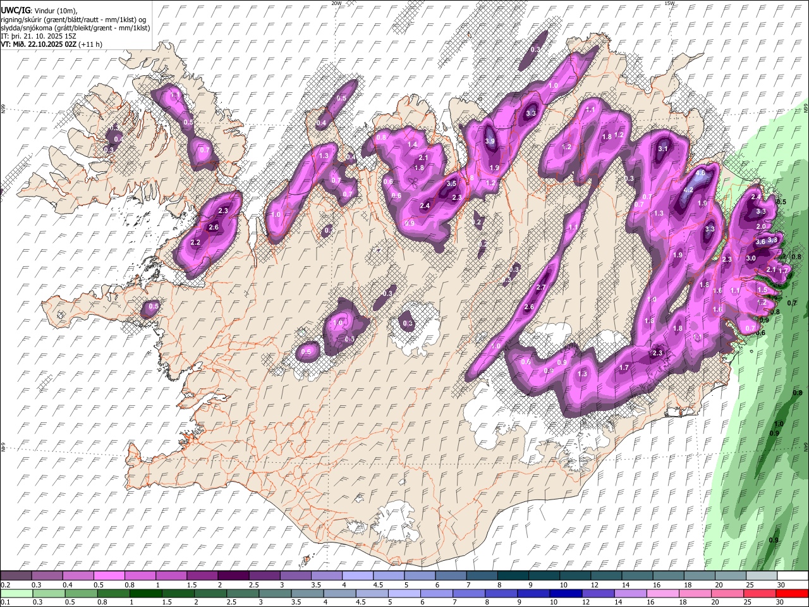Click the lower legend red swatch after 30
This screenshot has height=607, width=809.
point(792,593)
